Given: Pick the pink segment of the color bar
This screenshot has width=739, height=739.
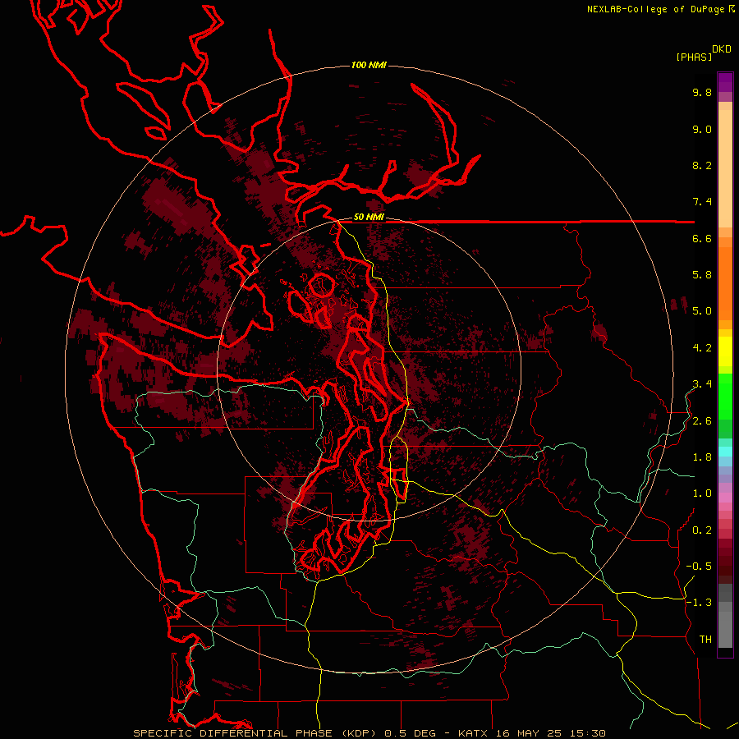Looking at the screenshot, I should coord(725,498).
